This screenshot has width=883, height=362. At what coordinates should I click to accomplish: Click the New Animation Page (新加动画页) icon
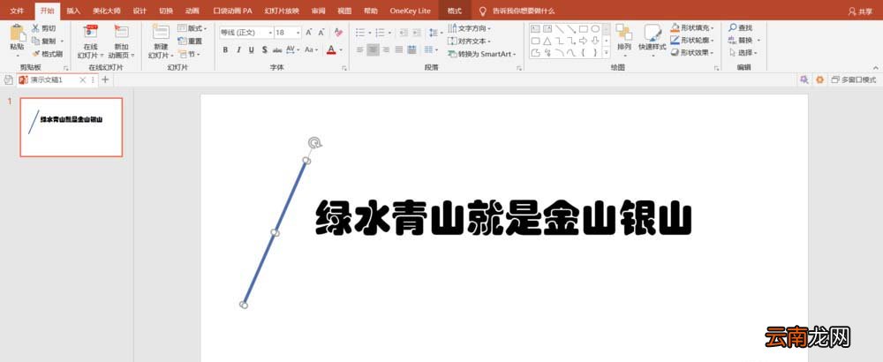pos(122,32)
